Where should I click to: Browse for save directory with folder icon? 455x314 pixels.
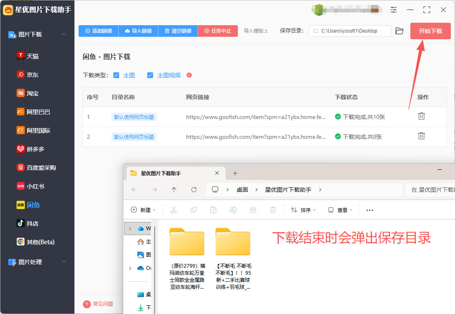[399, 31]
